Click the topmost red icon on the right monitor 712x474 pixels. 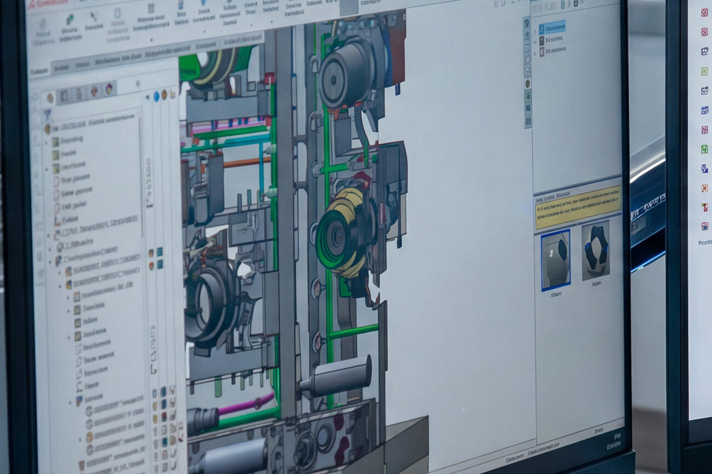704,12
